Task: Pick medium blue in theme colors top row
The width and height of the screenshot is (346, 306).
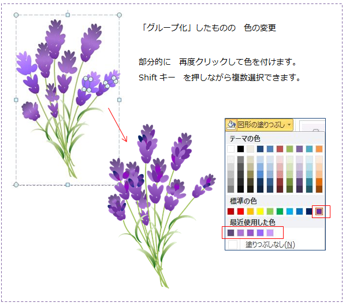Action: [x=270, y=149]
